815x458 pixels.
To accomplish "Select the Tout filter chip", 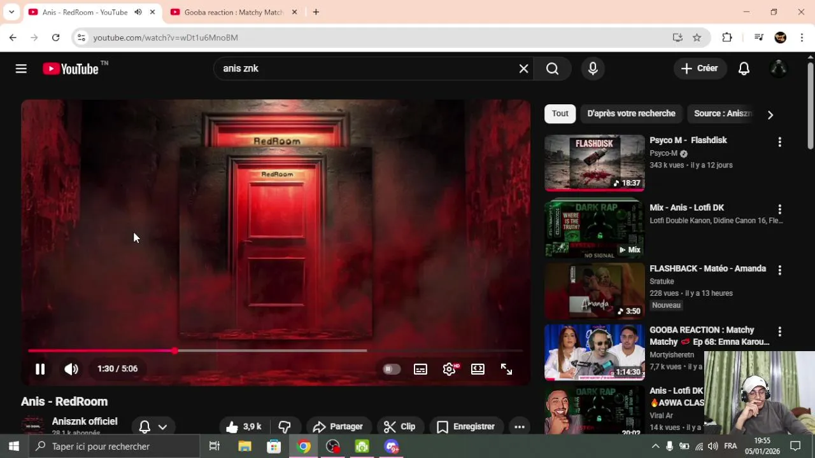I will click(x=560, y=114).
